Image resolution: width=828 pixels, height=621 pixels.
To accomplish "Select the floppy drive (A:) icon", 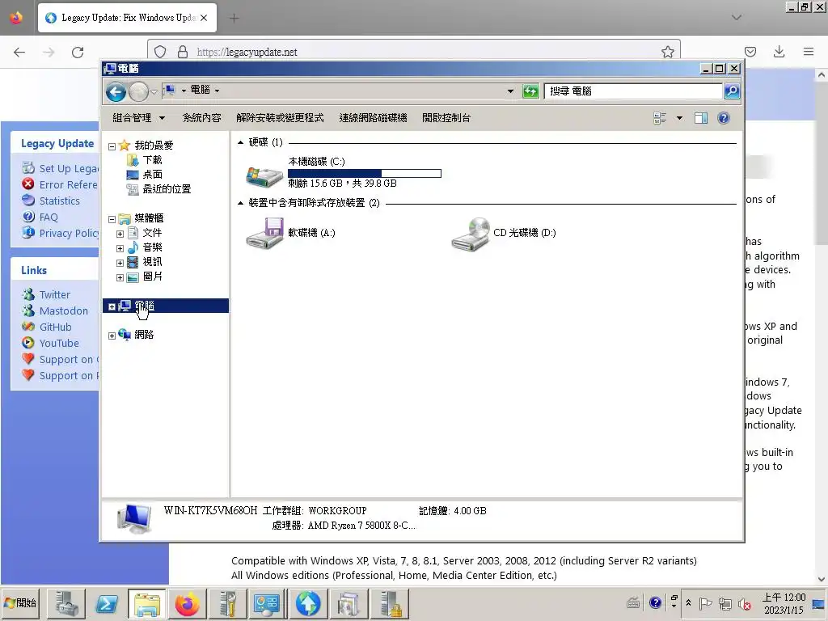I will coord(264,233).
